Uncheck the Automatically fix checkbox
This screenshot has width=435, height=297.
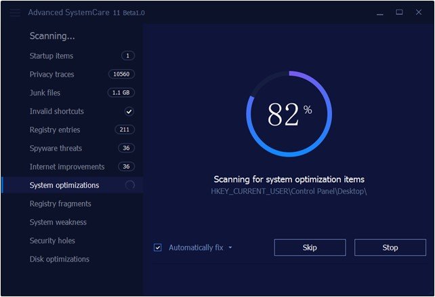point(158,248)
